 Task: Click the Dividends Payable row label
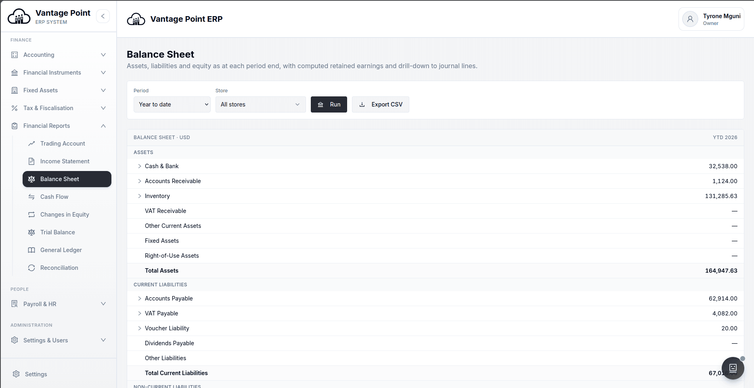[170, 343]
